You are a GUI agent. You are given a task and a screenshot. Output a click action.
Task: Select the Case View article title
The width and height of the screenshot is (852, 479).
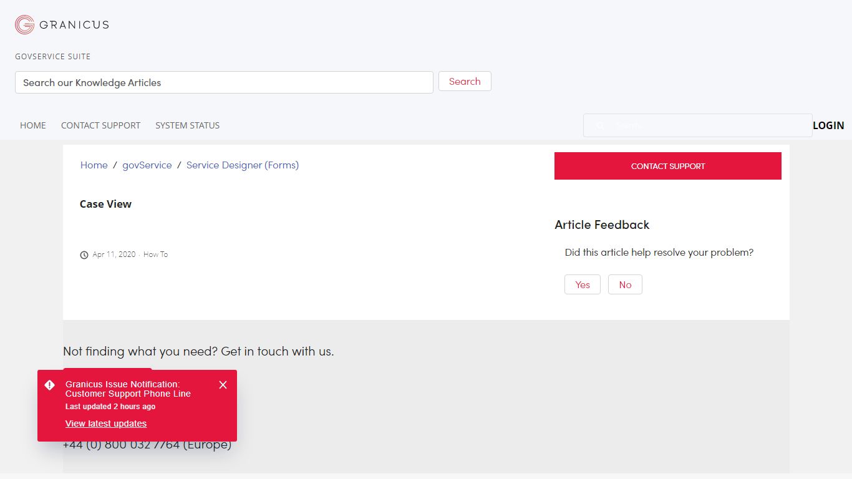pos(105,204)
